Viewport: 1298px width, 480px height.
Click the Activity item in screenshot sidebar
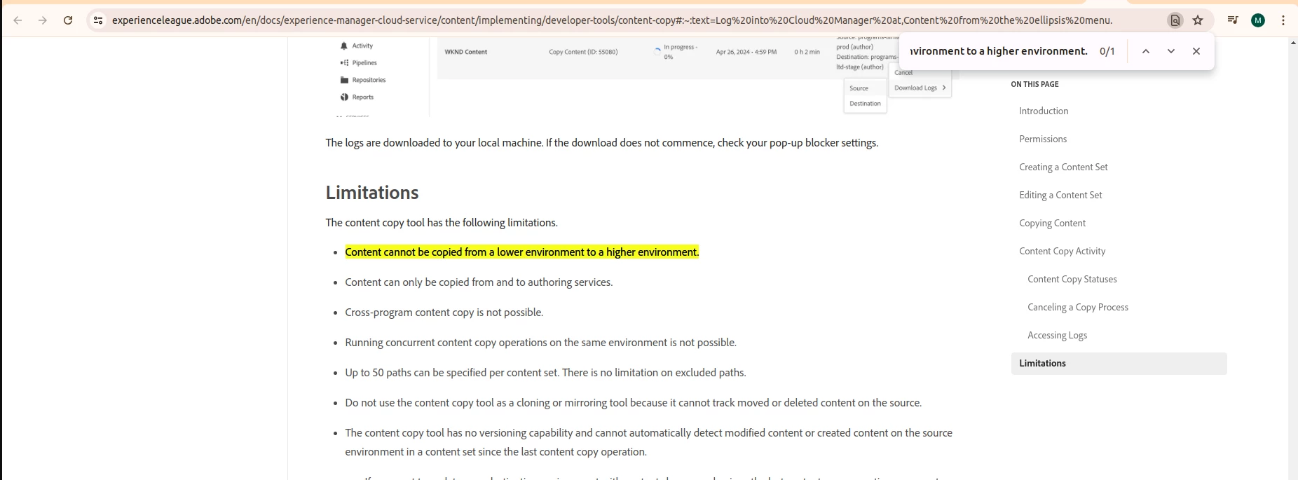[357, 46]
